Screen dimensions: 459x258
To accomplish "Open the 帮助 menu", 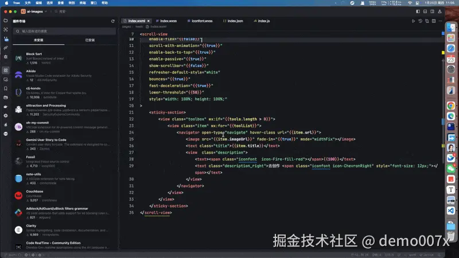I will tap(105, 3).
